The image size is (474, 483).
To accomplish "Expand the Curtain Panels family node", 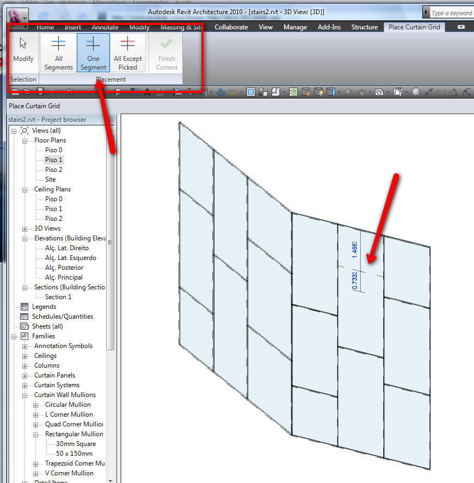I will click(x=24, y=376).
